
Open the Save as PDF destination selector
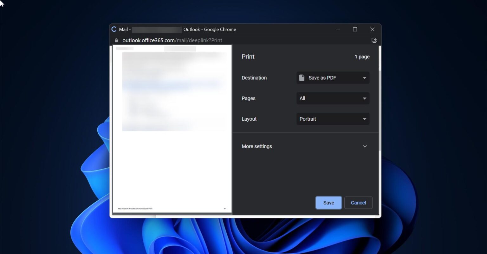333,77
